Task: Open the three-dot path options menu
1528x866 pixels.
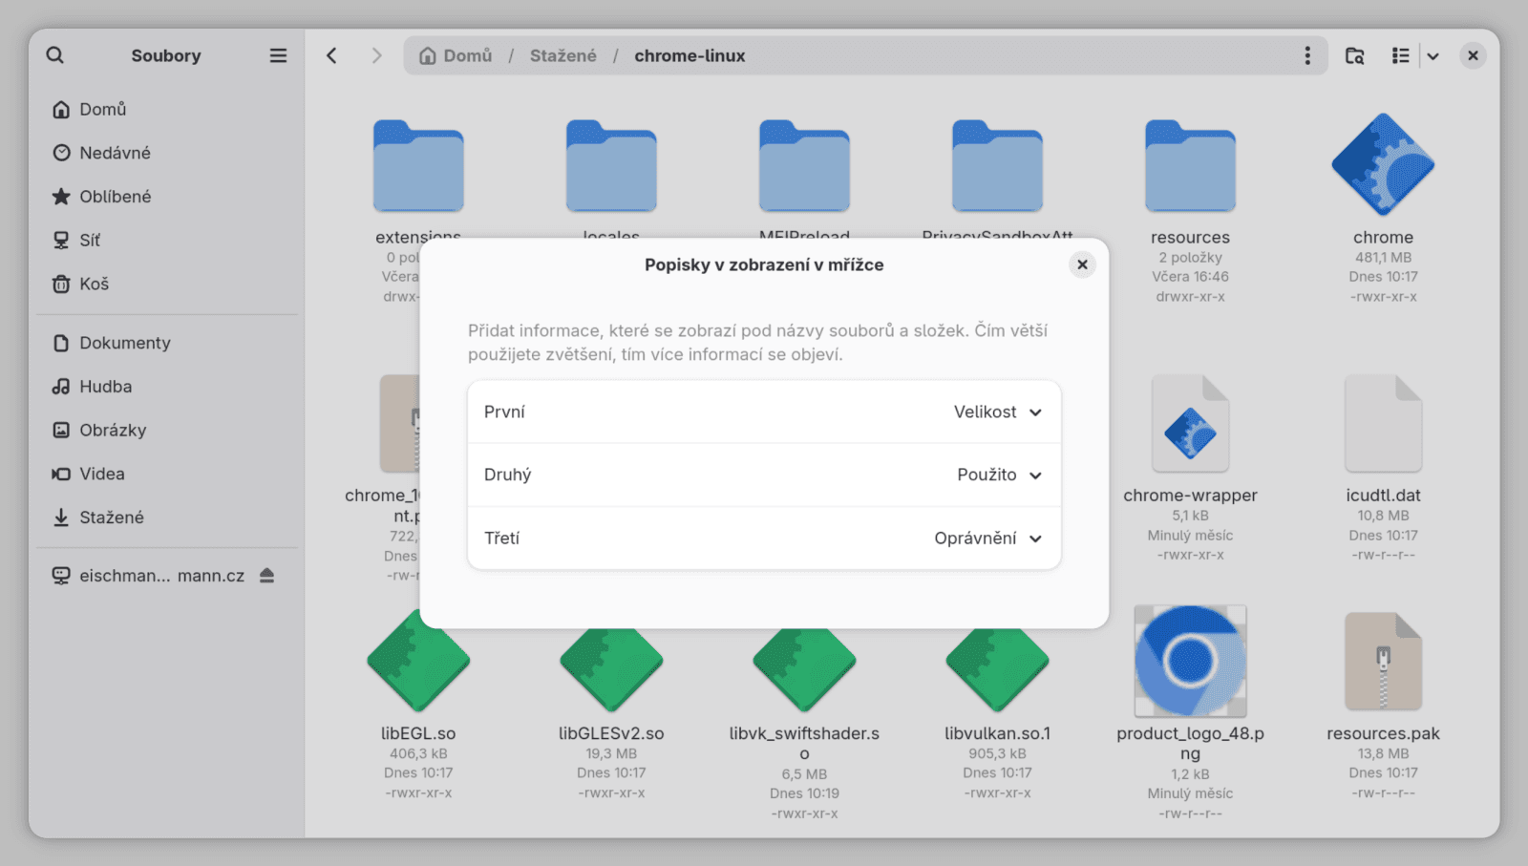Action: click(1307, 55)
